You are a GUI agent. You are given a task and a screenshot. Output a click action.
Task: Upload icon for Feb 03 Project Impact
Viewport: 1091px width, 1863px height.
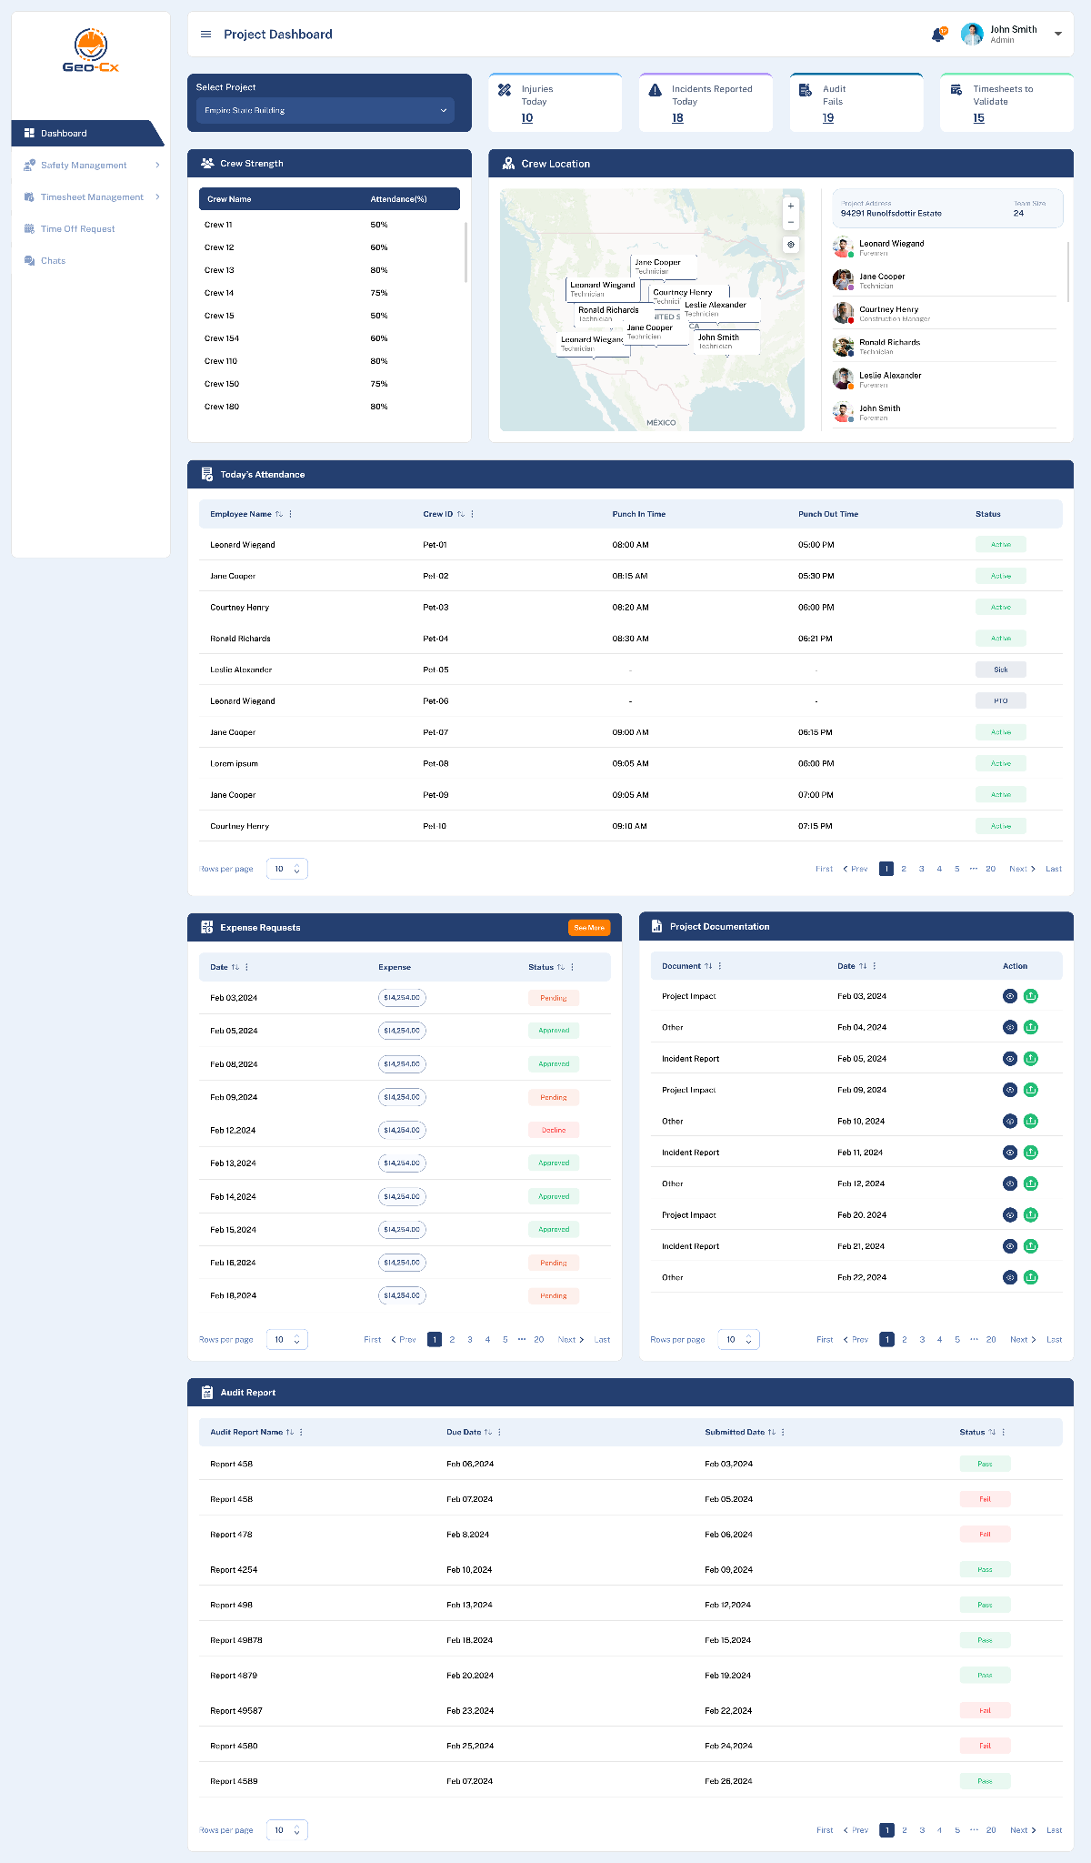click(x=1031, y=996)
